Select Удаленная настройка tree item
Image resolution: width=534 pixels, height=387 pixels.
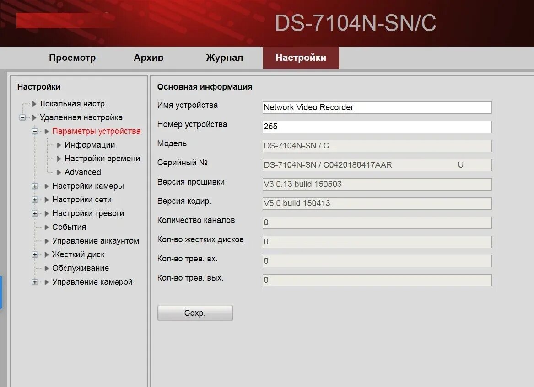81,117
